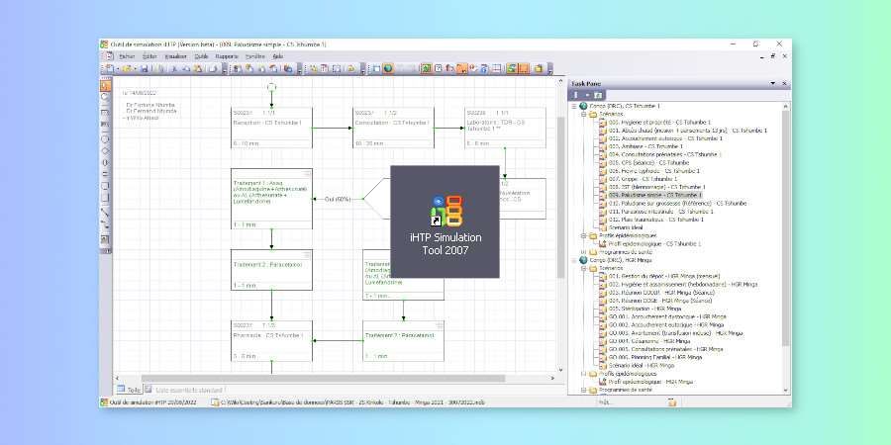The width and height of the screenshot is (891, 445).
Task: Select 004. Consultations prénatales - CS Tshumbe
Action: [x=664, y=154]
